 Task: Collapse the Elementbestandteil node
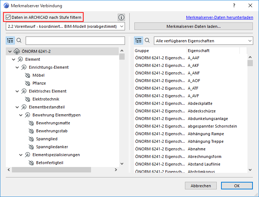17,107
